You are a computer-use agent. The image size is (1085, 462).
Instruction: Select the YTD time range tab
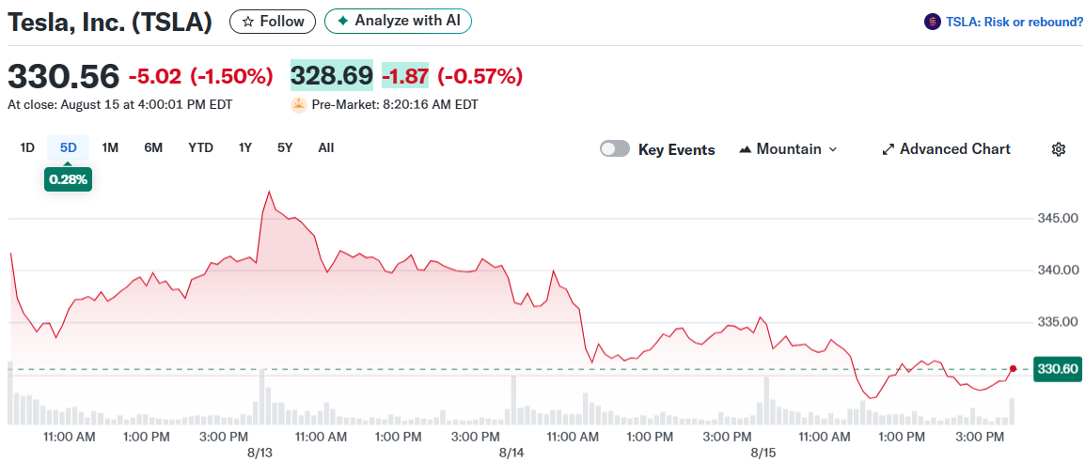200,147
